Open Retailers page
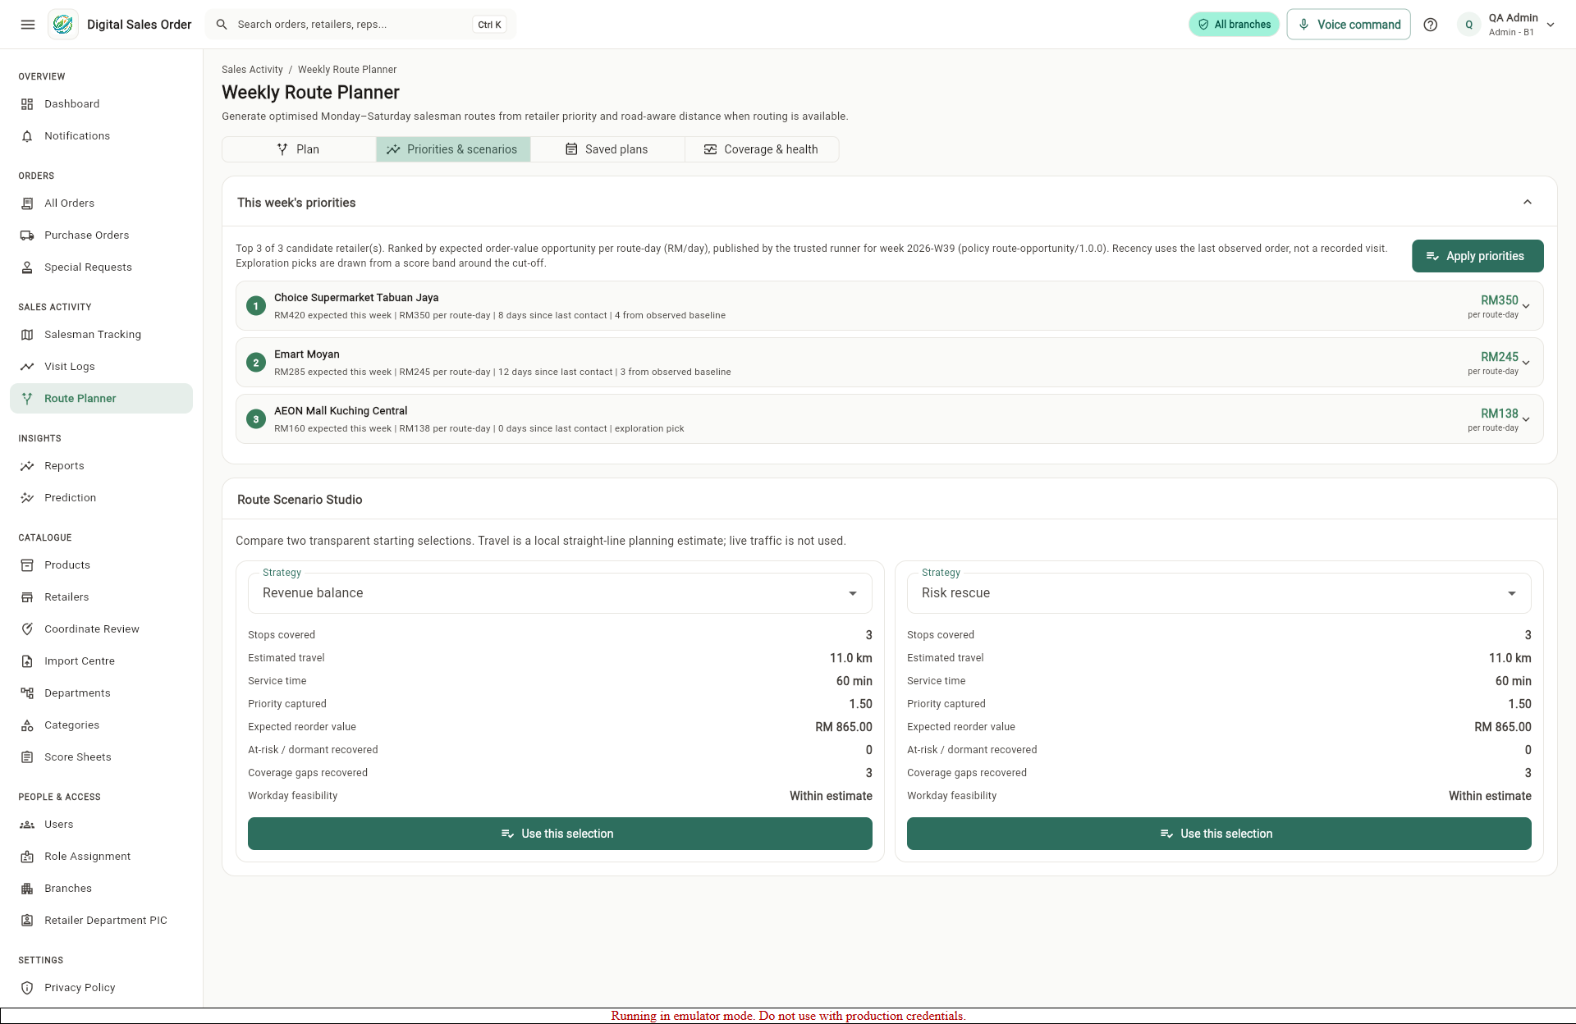 (x=101, y=597)
